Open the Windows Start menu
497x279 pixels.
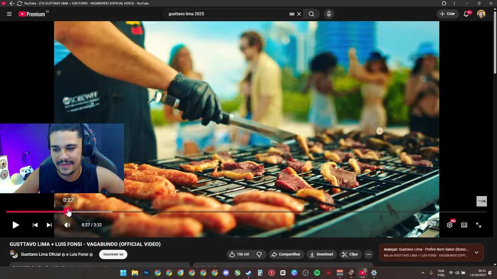pyautogui.click(x=123, y=273)
